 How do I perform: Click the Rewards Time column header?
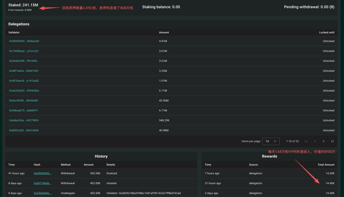pos(208,165)
